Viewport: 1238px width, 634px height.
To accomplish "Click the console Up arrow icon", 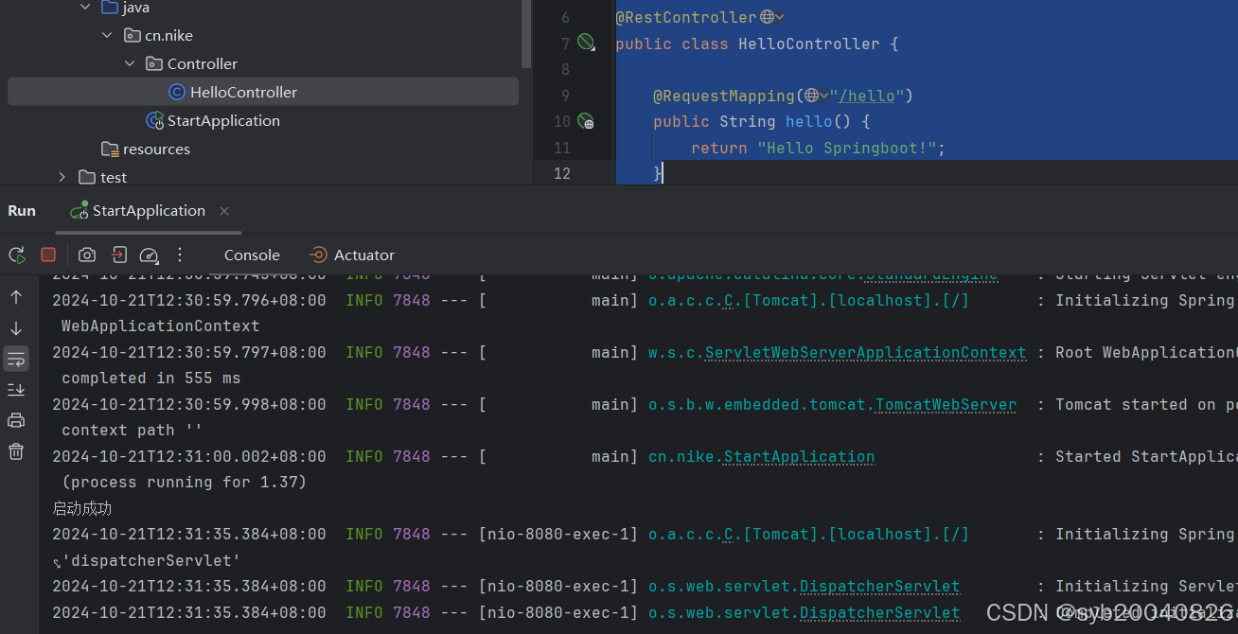I will click(16, 297).
